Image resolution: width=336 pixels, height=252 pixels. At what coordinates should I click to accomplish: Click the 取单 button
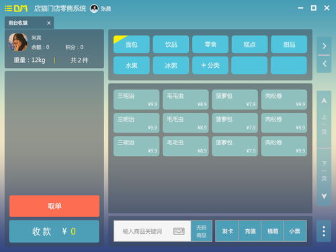point(54,206)
